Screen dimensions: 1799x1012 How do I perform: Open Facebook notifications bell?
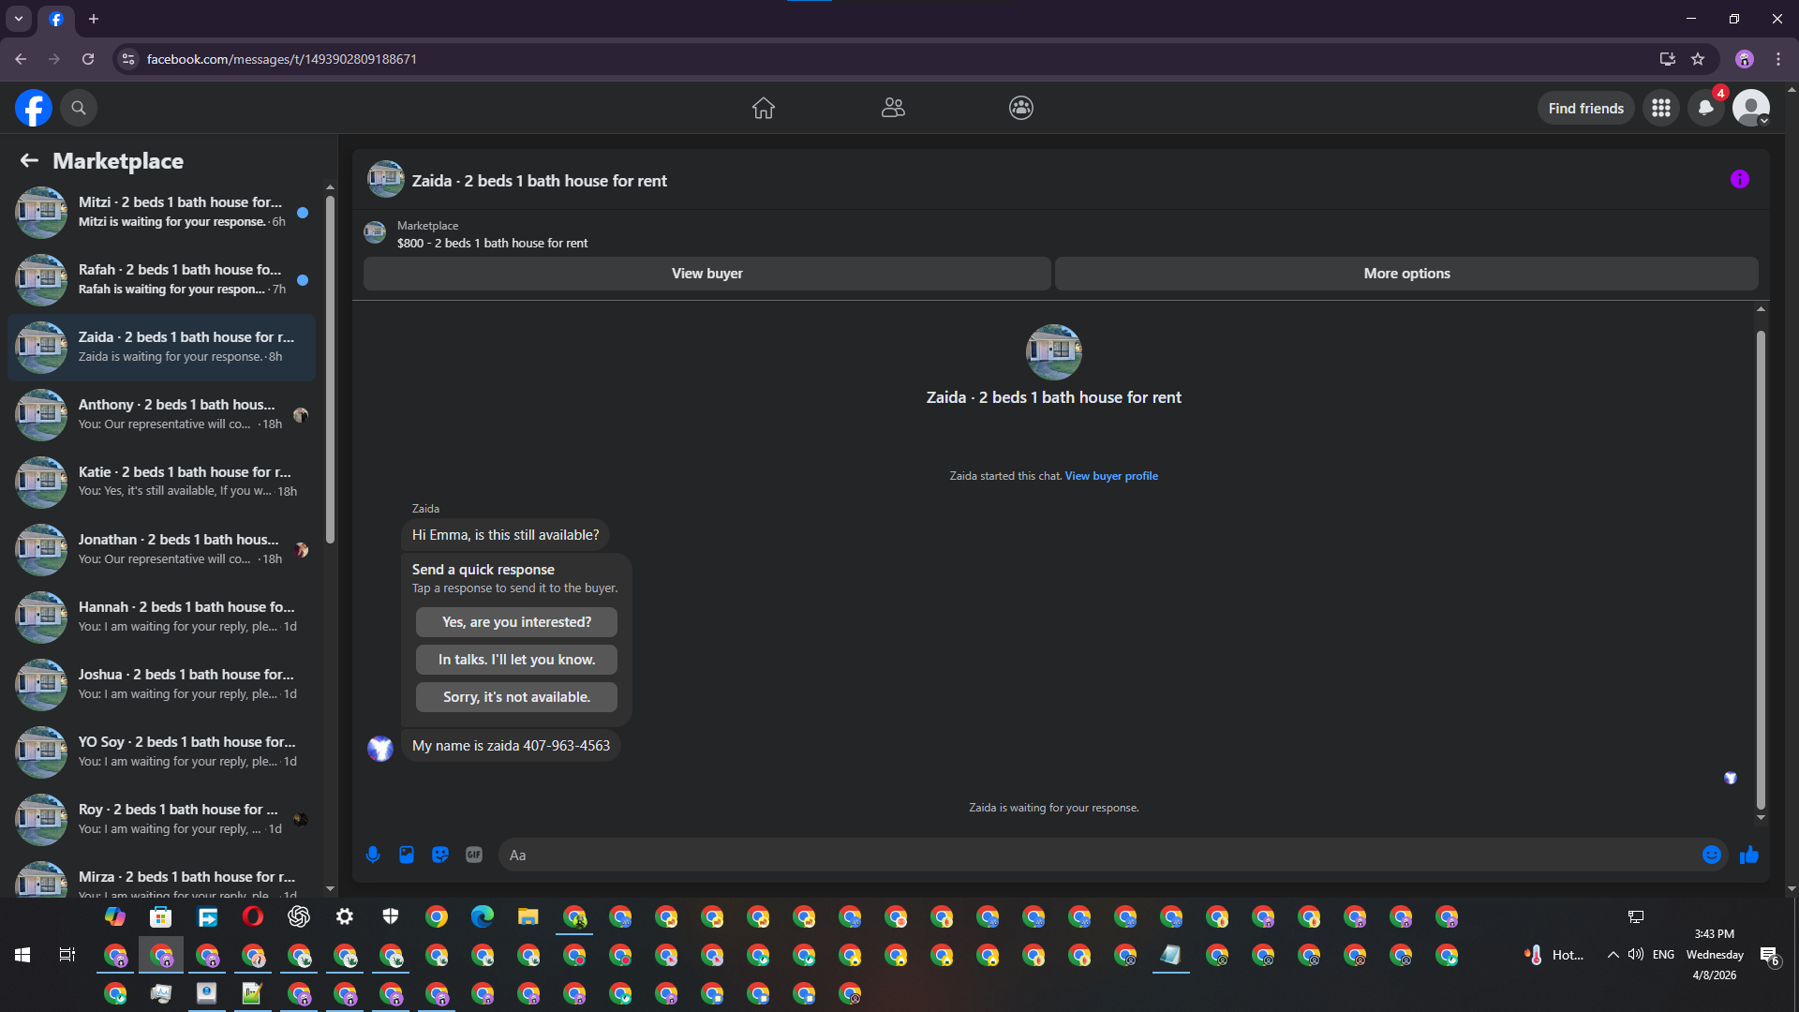point(1705,109)
